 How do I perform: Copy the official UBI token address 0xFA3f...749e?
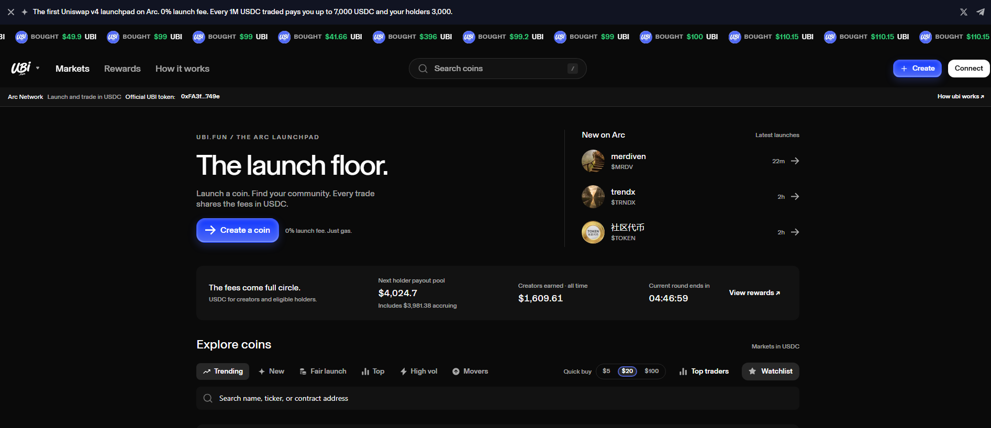click(201, 96)
